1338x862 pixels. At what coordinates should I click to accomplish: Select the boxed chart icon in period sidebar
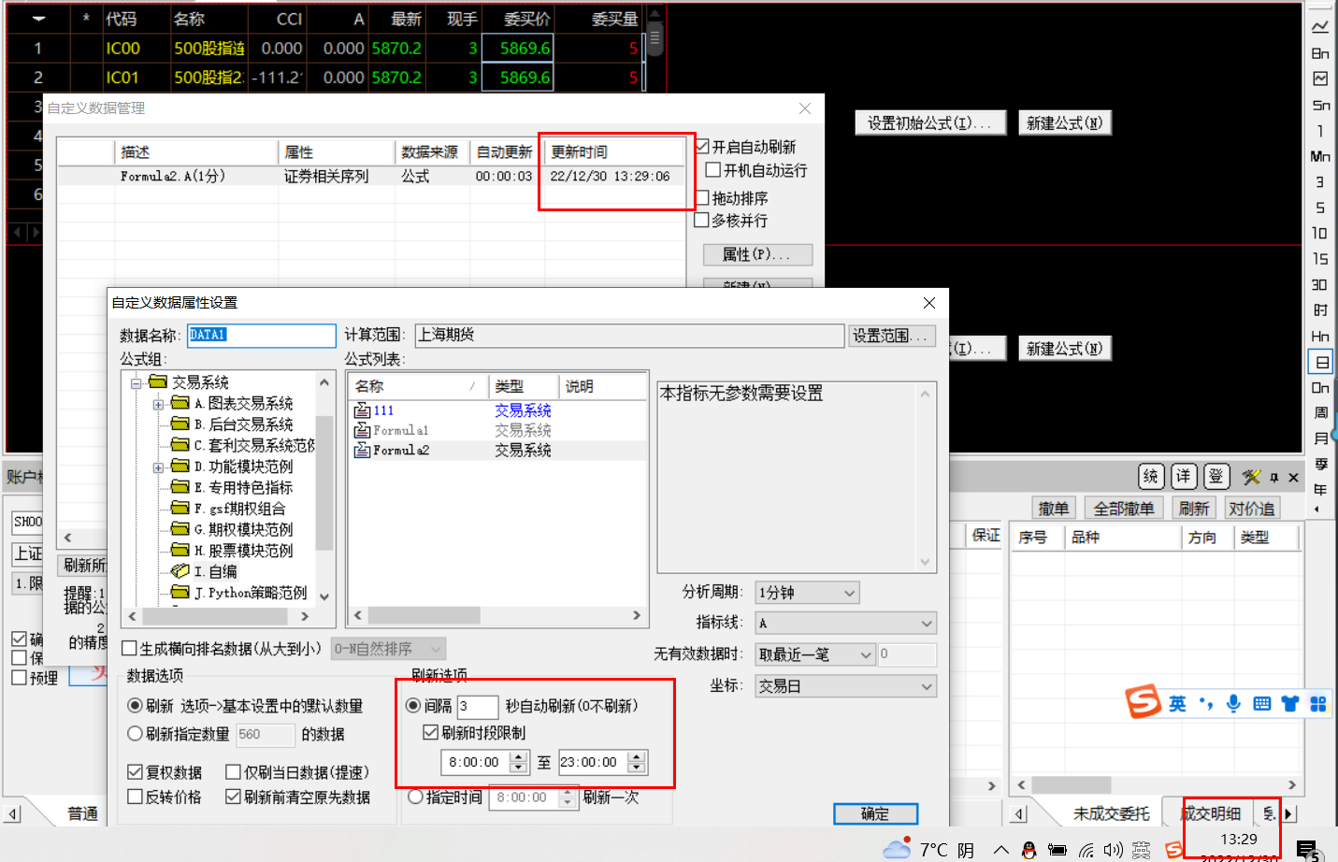[x=1319, y=79]
